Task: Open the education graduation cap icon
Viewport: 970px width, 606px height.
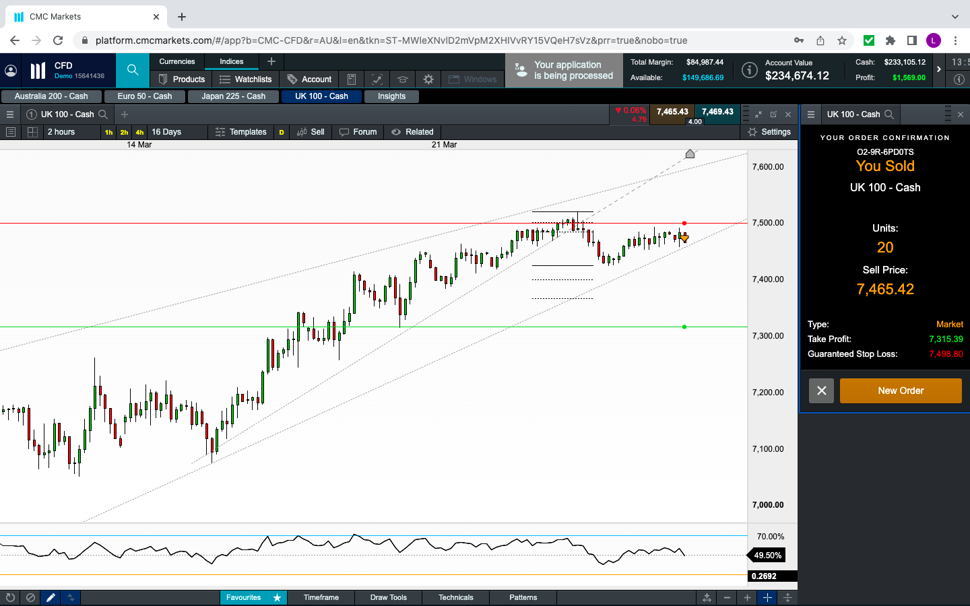Action: point(402,79)
